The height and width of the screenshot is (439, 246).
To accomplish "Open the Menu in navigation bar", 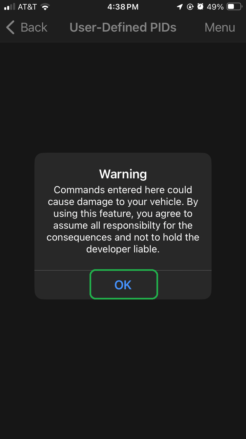I will click(x=220, y=27).
